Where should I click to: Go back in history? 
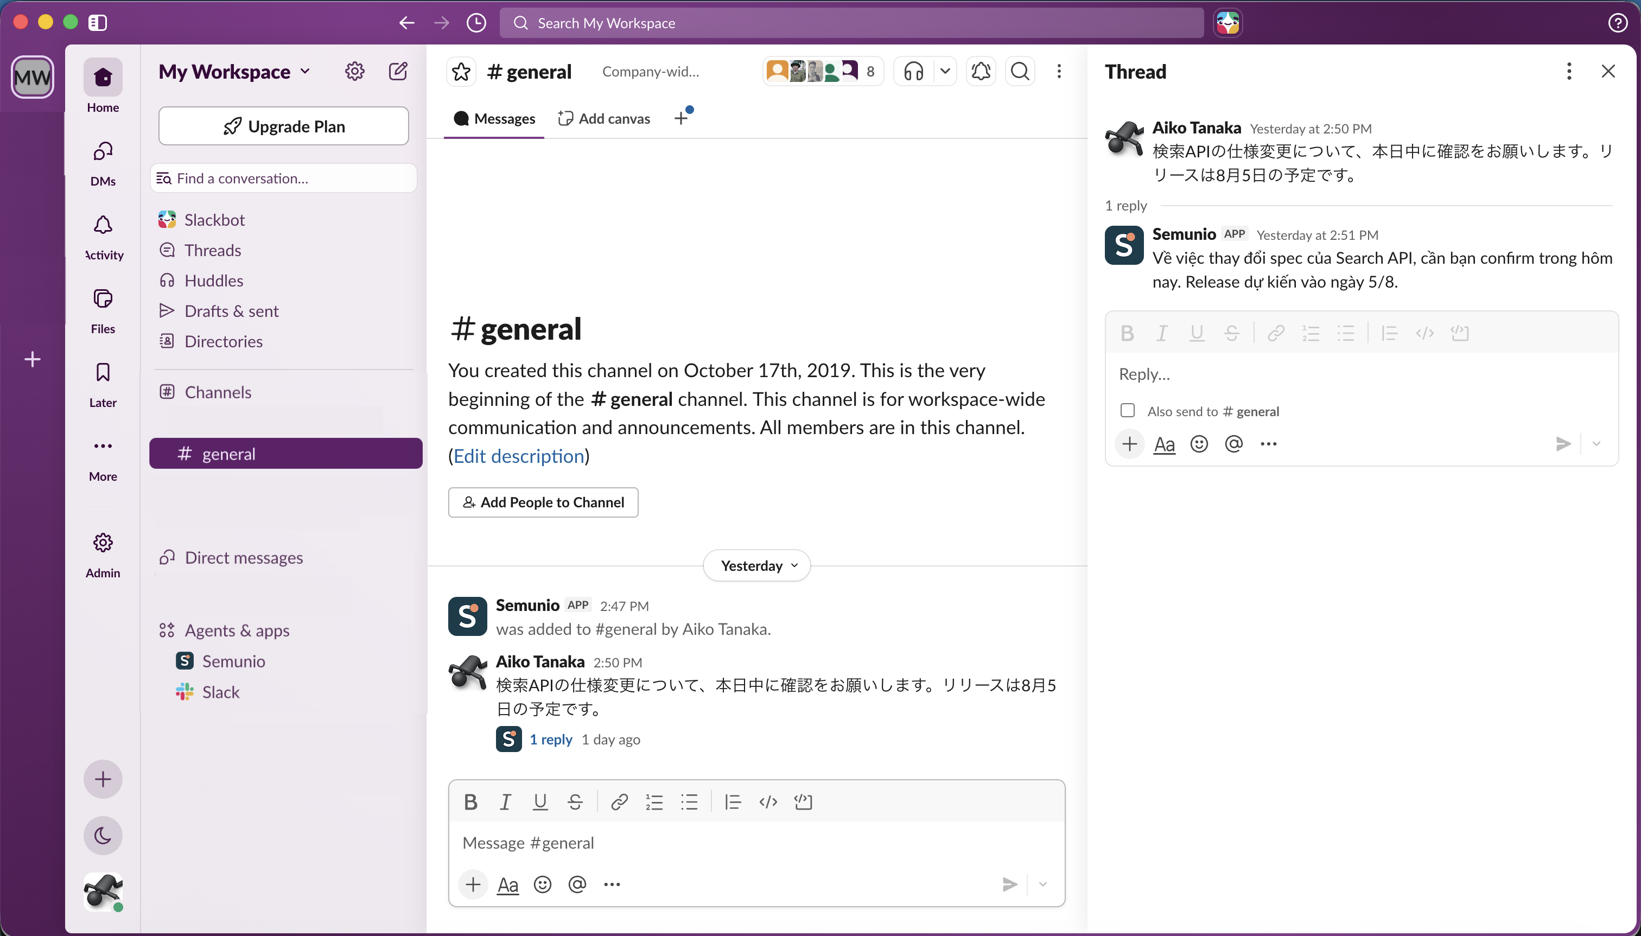[407, 23]
